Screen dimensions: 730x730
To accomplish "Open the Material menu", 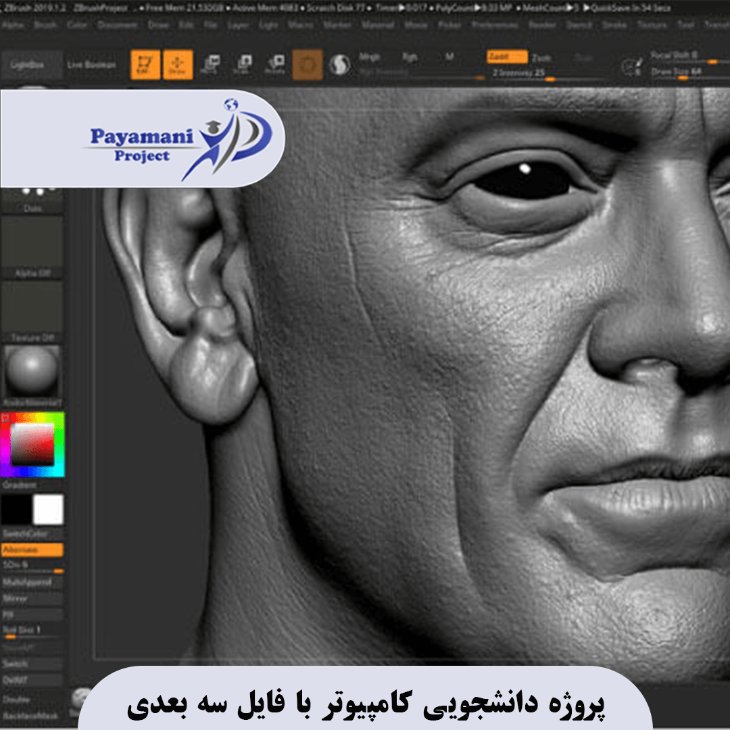I will click(377, 25).
